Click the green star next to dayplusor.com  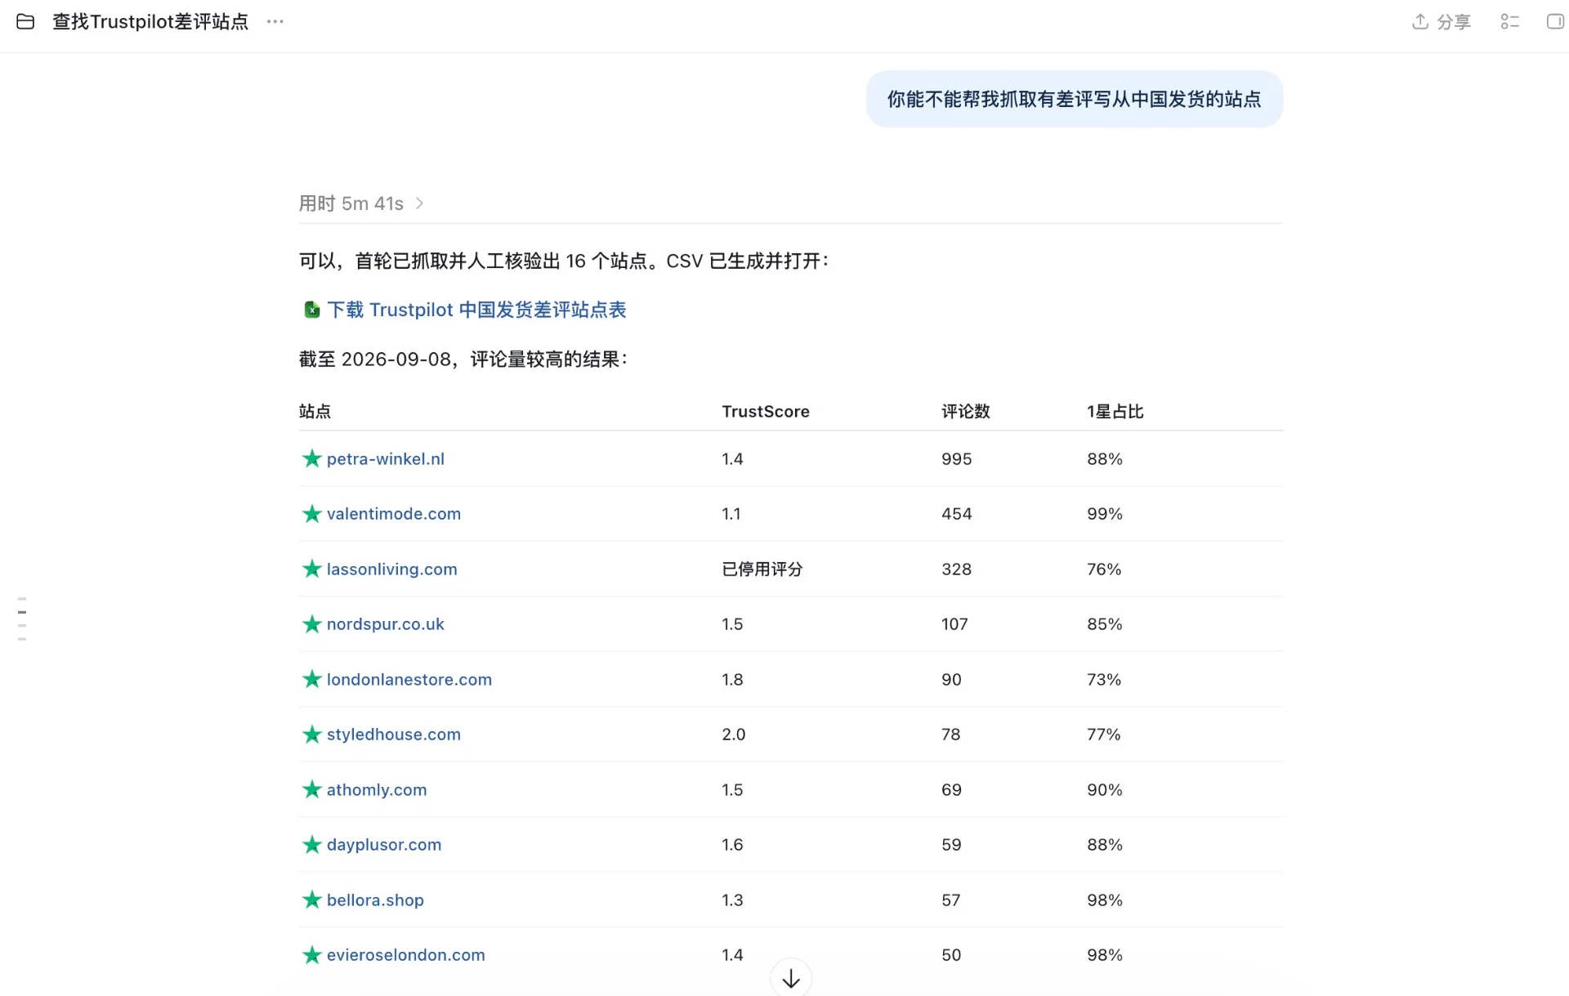[311, 845]
